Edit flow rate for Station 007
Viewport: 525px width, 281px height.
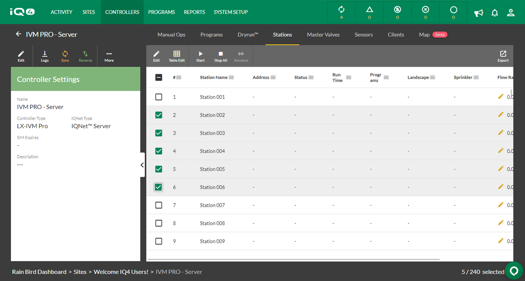coord(501,204)
